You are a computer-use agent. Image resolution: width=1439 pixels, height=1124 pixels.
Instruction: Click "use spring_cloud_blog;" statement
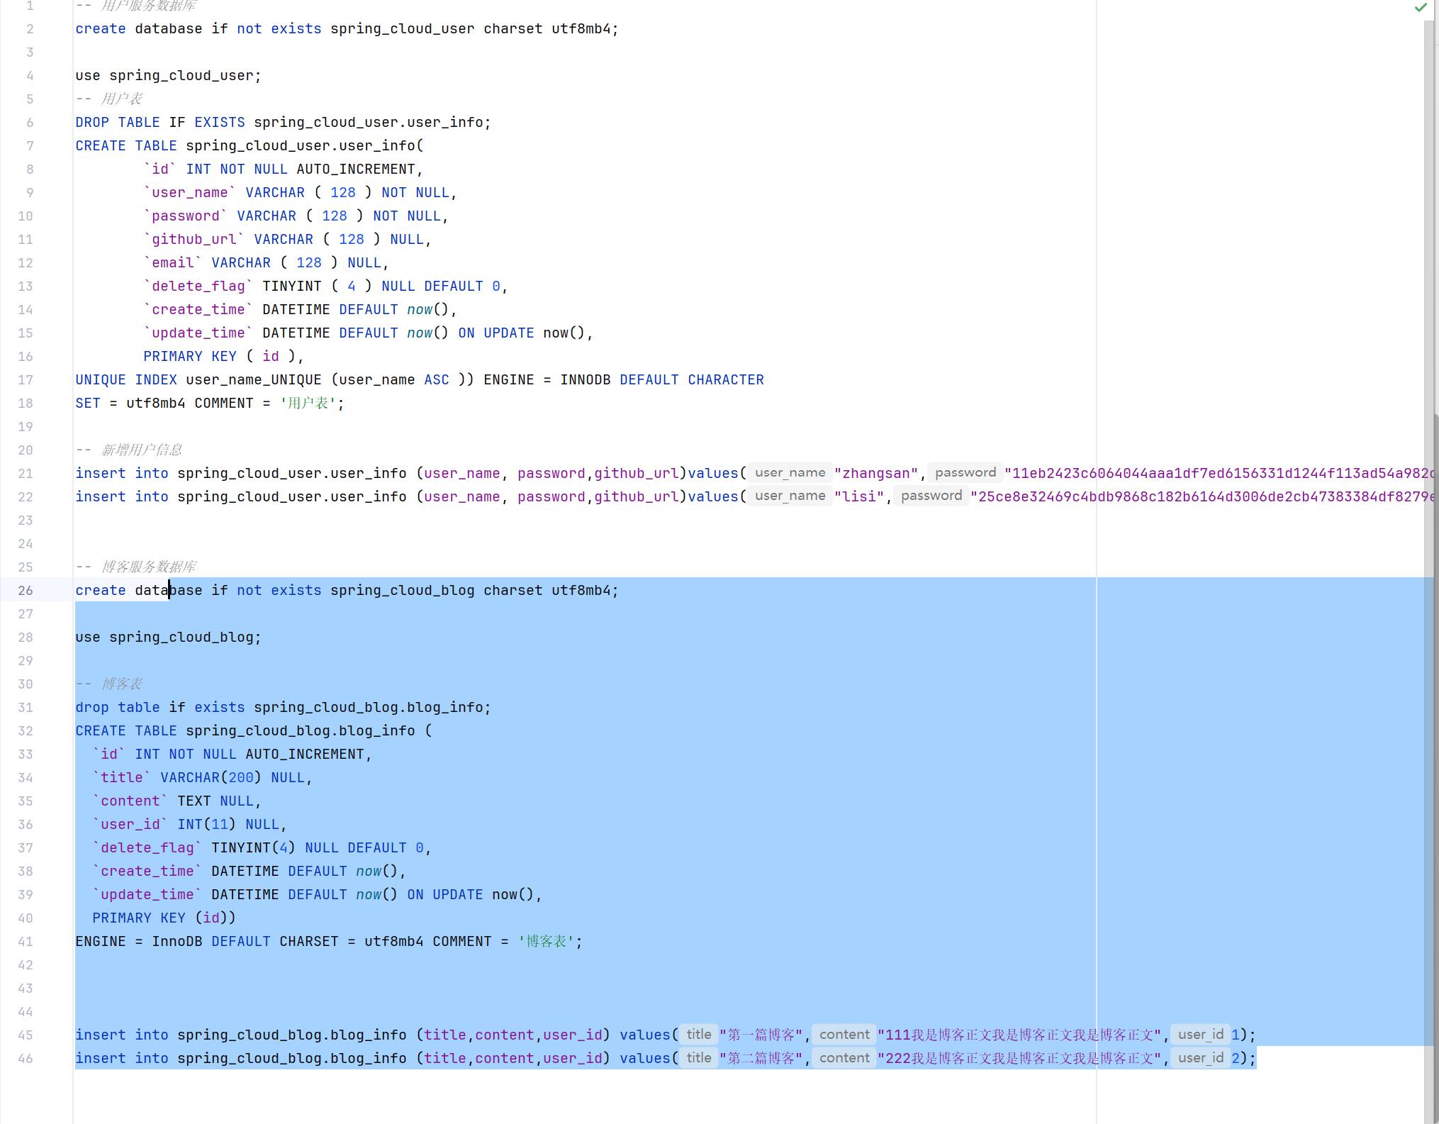(x=168, y=637)
